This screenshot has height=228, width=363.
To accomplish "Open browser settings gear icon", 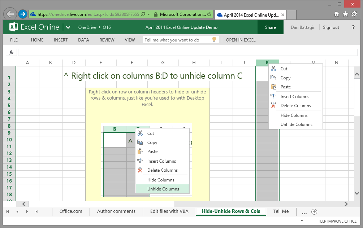I will click(x=355, y=14).
